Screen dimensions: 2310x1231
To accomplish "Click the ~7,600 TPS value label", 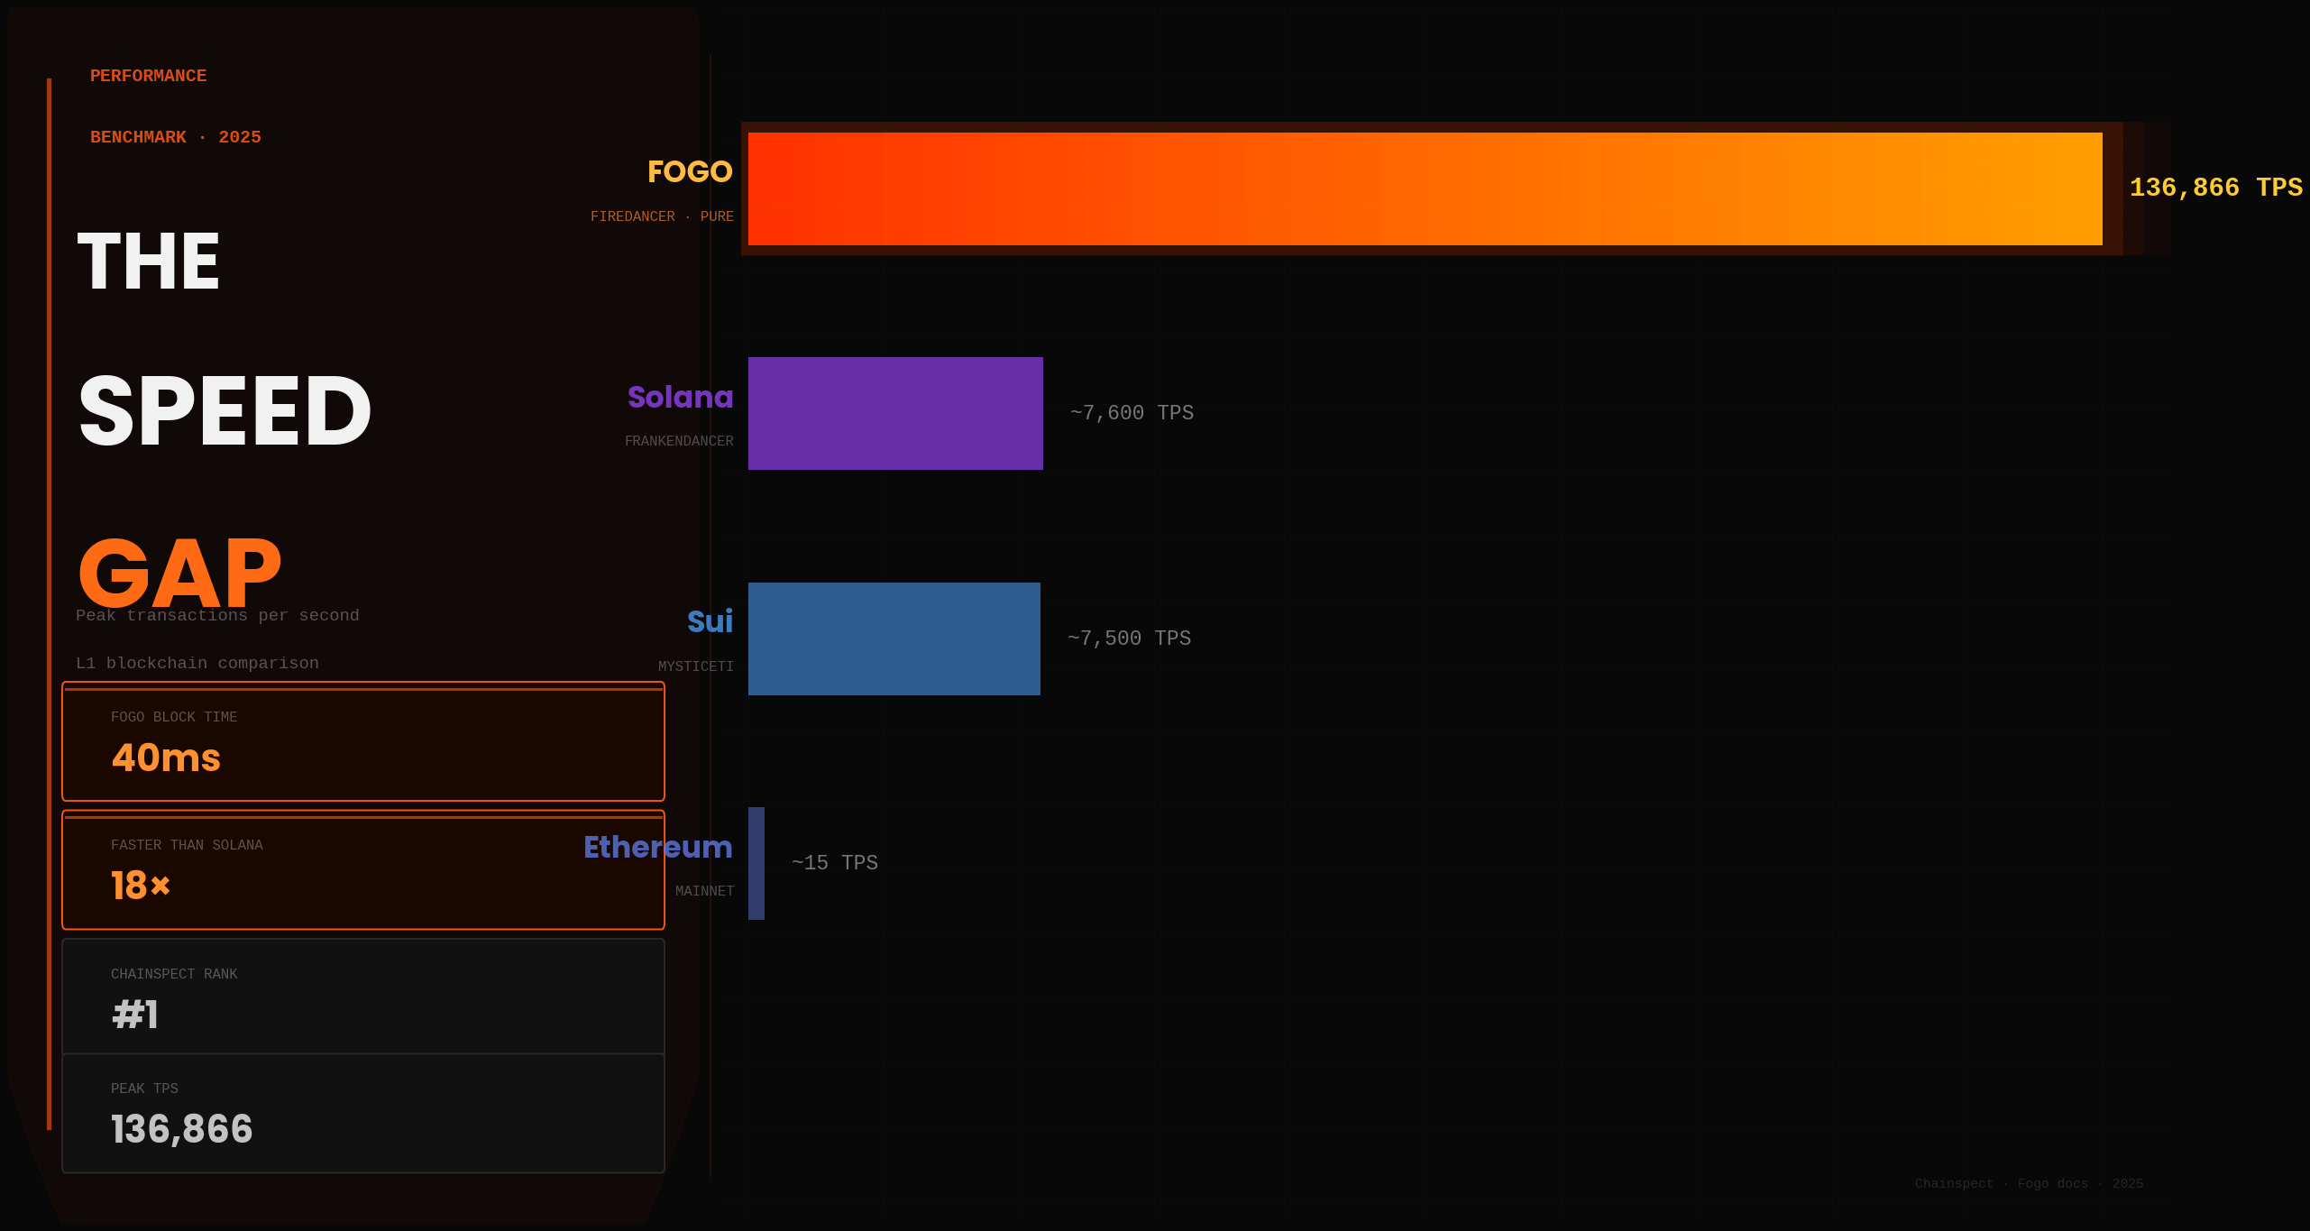I will [1132, 413].
